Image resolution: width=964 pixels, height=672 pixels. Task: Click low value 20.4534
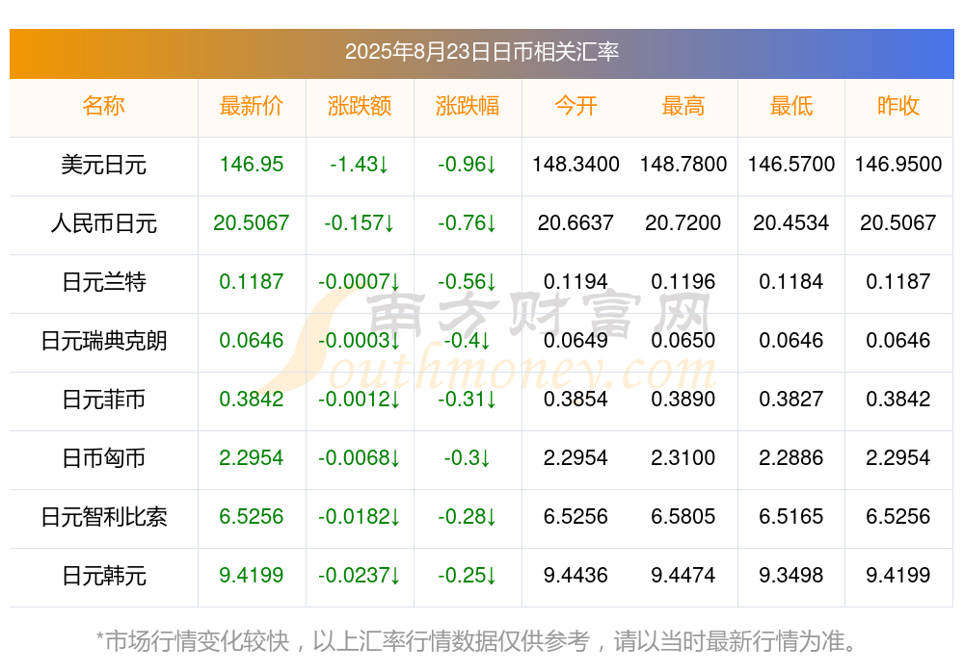coord(791,222)
